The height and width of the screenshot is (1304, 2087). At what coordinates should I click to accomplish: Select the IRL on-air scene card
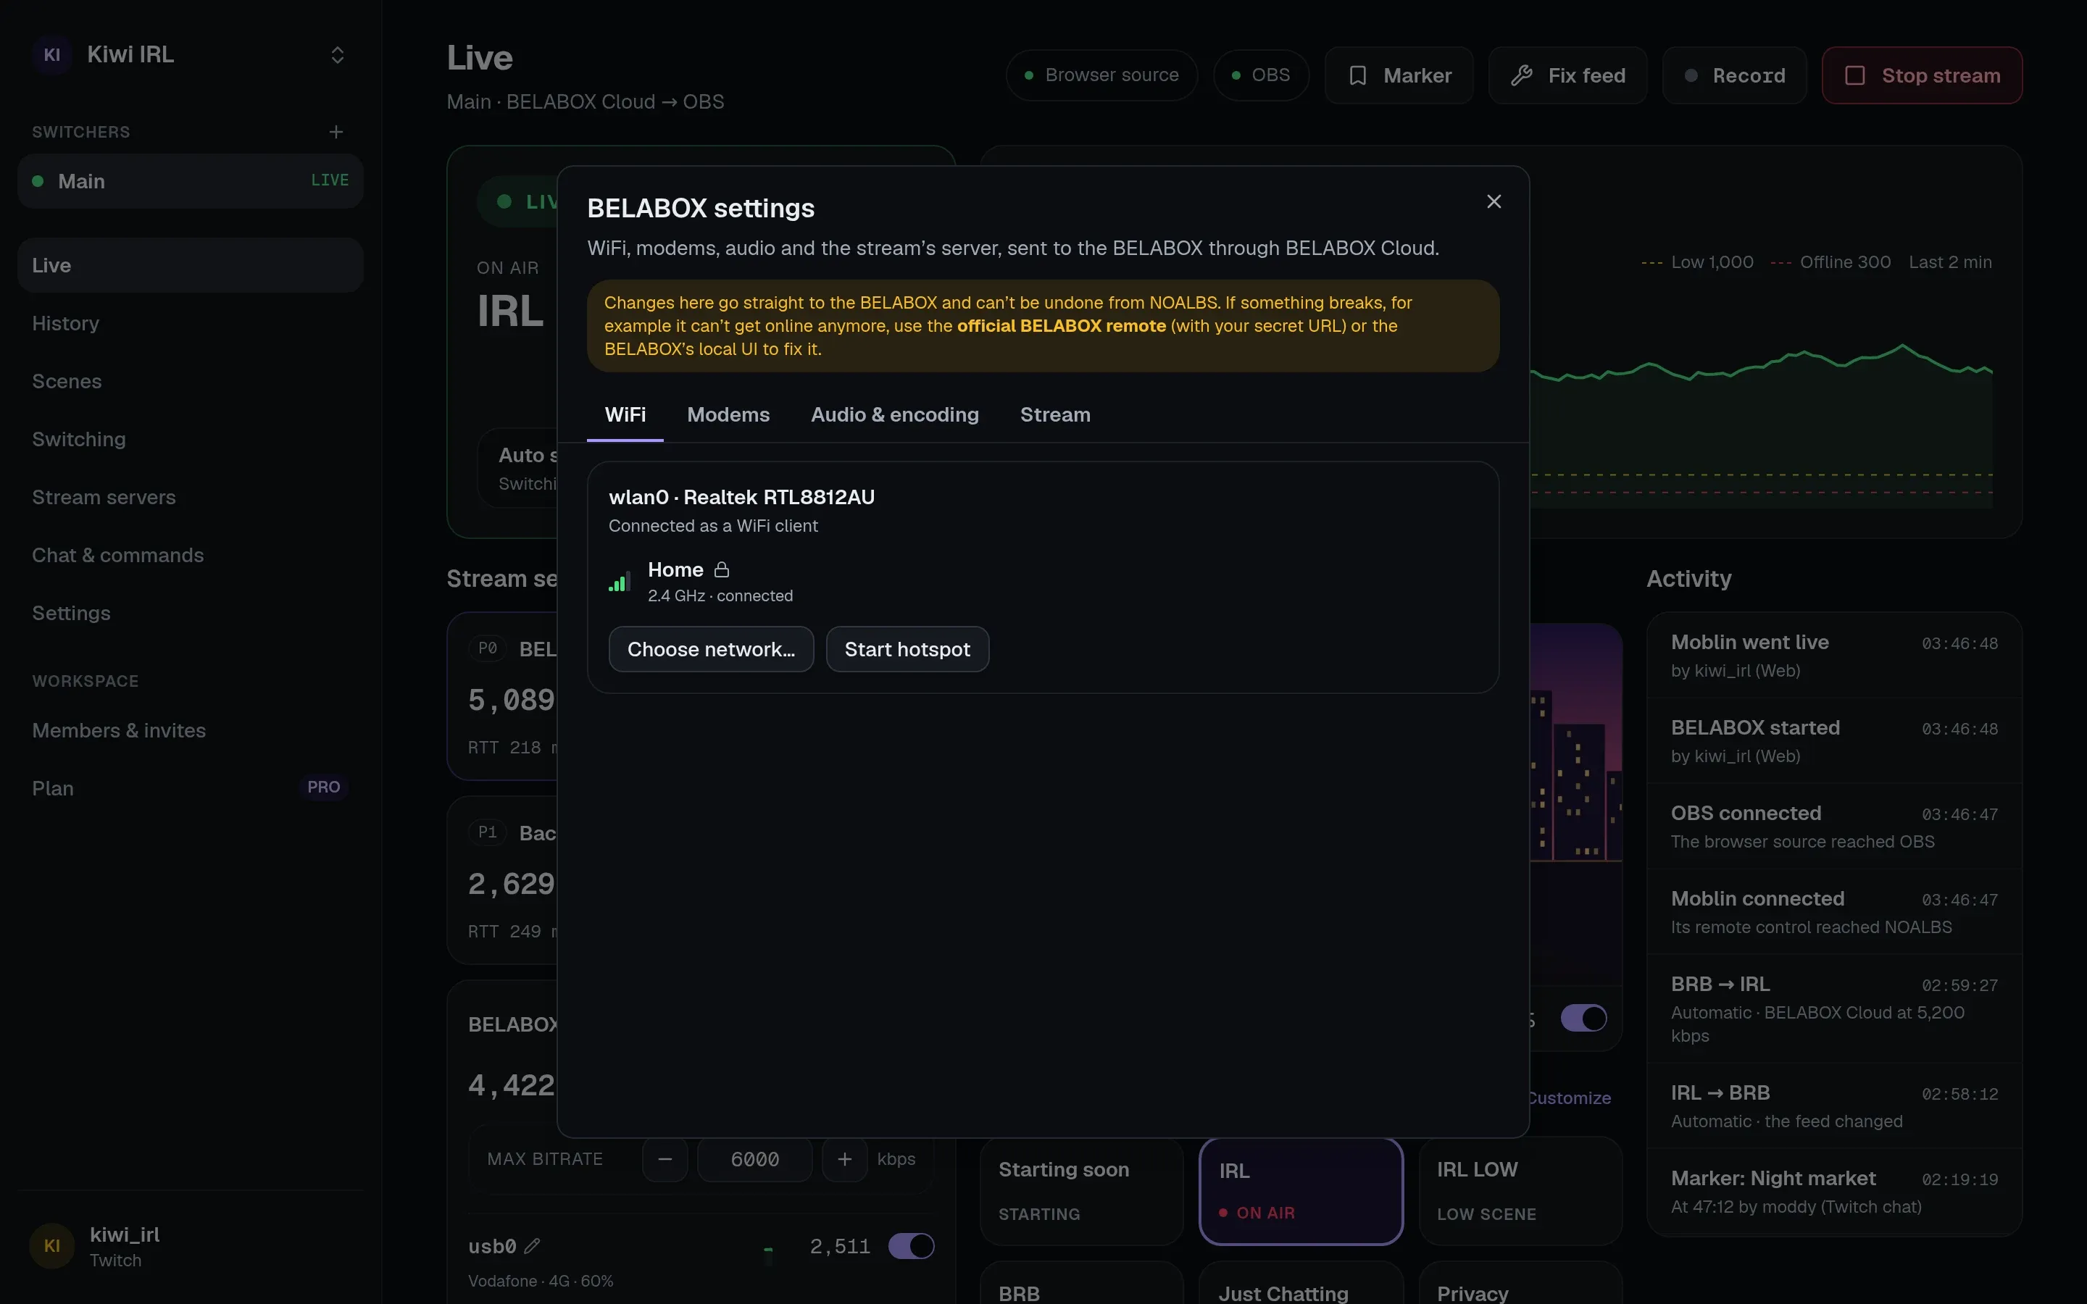coord(1301,1191)
